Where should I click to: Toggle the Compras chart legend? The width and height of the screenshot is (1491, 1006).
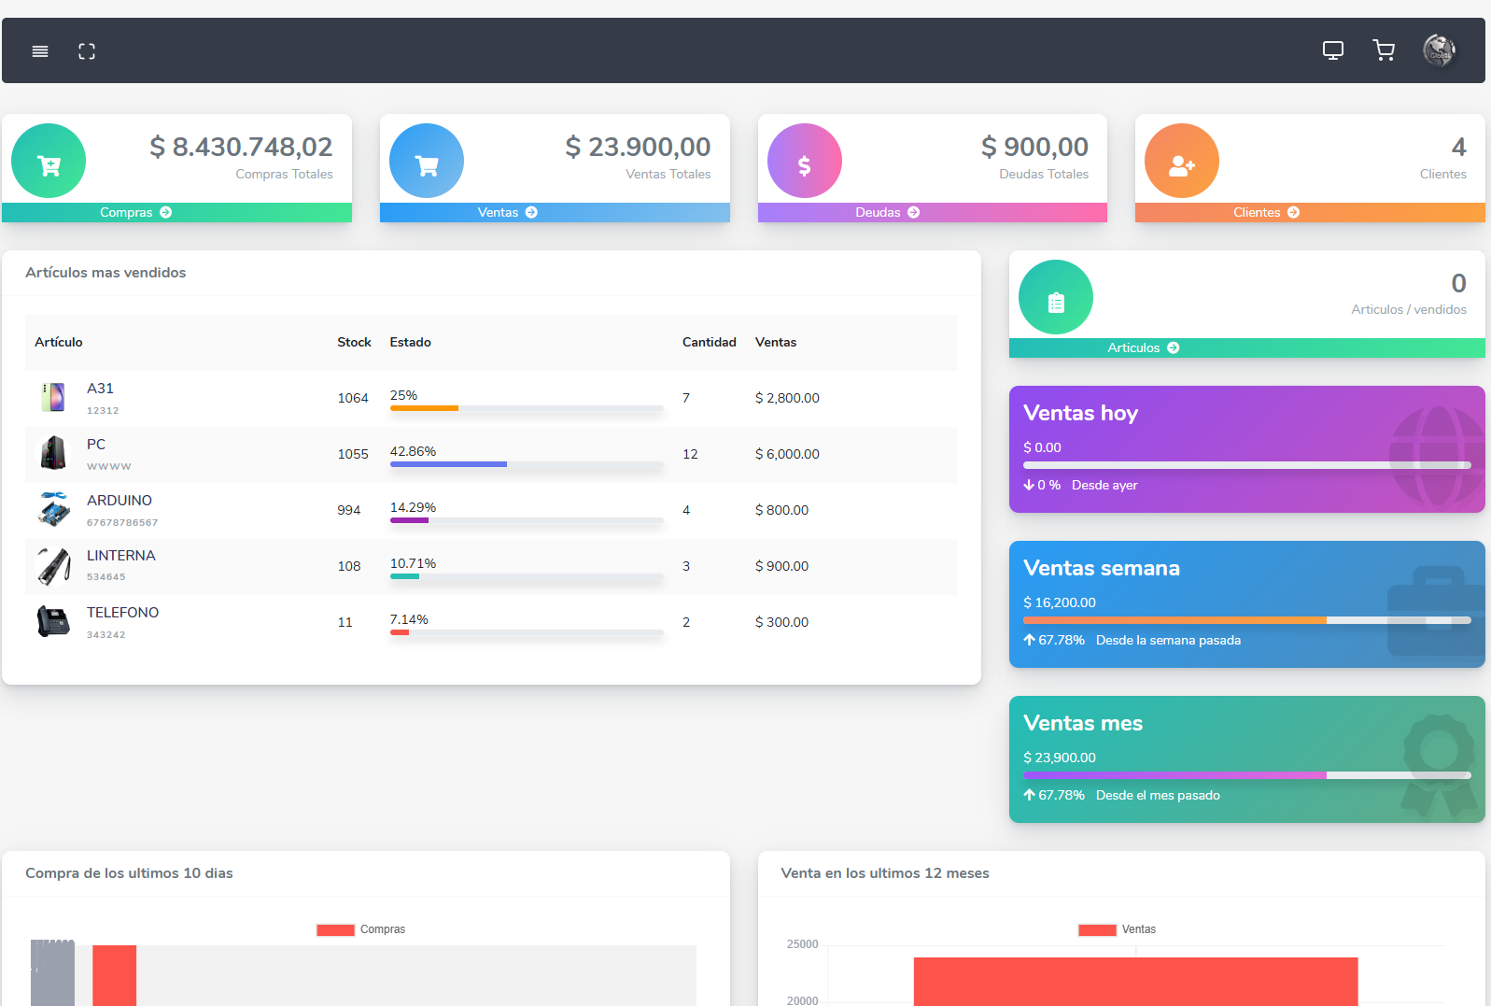coord(361,929)
